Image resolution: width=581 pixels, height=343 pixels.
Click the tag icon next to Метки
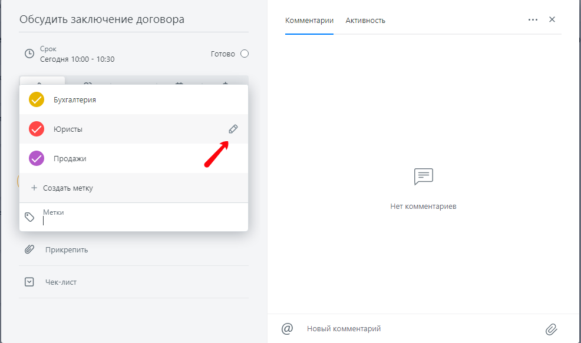pos(29,217)
